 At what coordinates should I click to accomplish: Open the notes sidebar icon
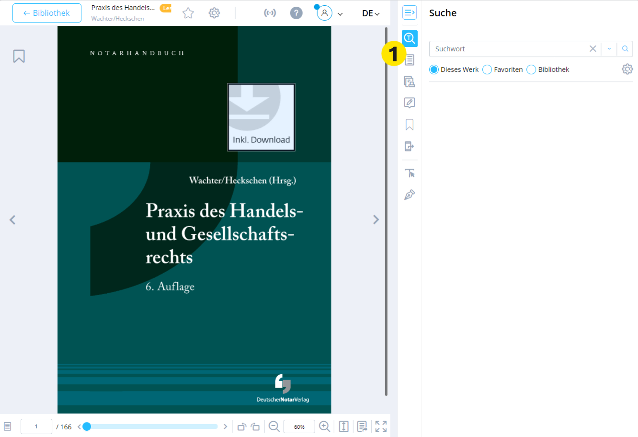click(410, 103)
